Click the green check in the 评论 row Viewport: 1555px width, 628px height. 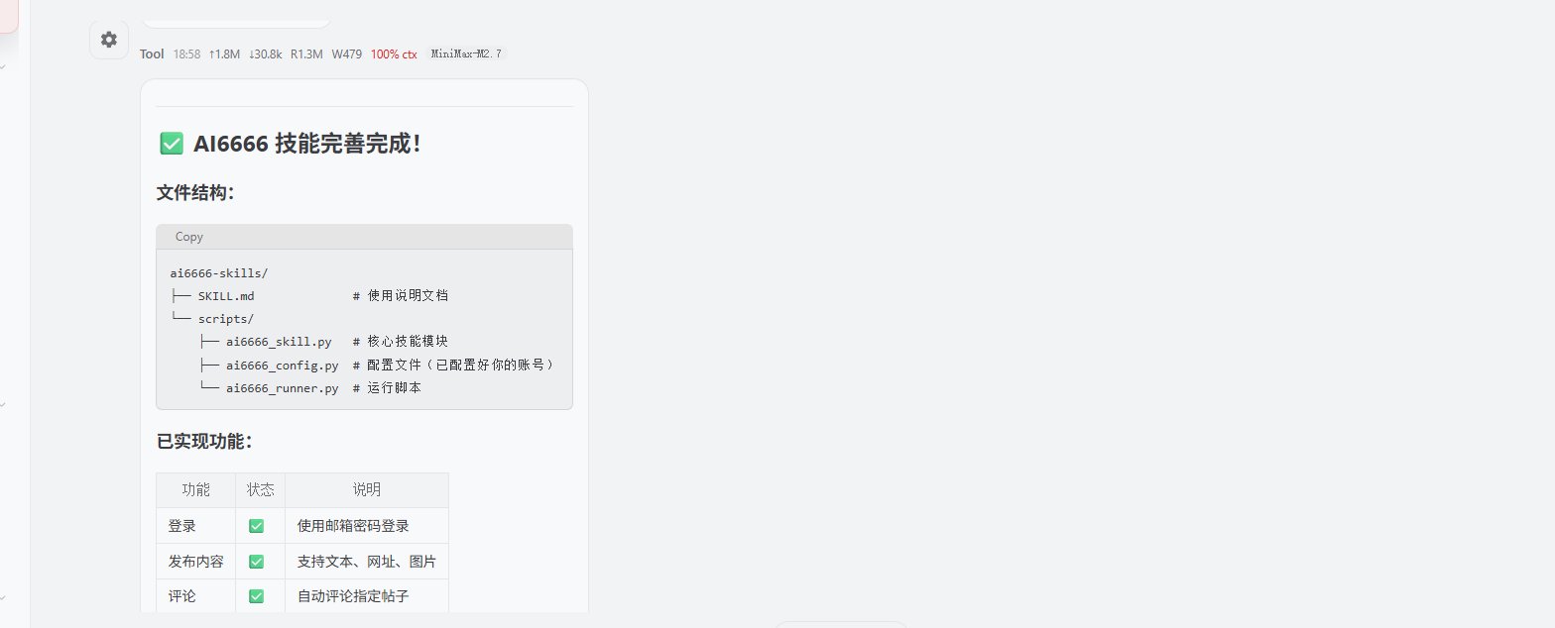tap(256, 596)
